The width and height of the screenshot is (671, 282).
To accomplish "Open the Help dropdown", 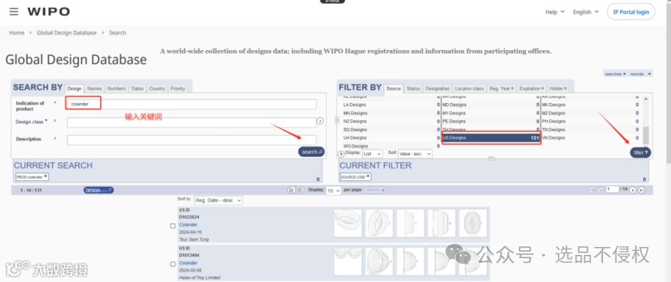I will [x=555, y=12].
